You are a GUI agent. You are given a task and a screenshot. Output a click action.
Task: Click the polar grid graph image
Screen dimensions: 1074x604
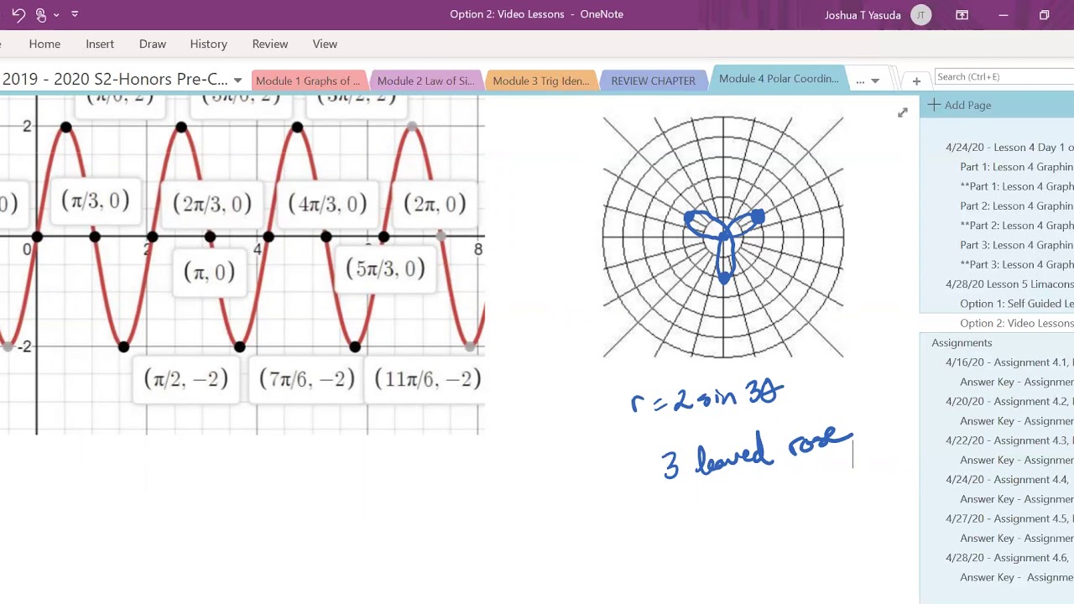(x=723, y=237)
